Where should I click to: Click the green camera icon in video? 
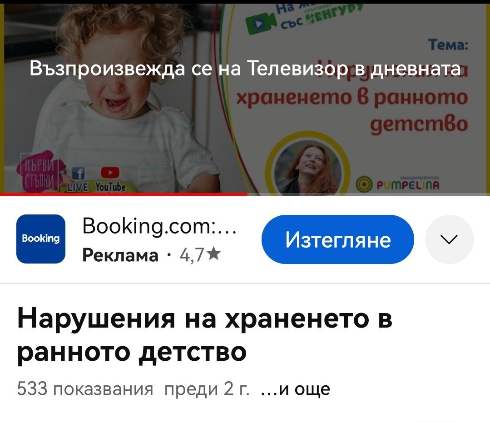tap(261, 23)
